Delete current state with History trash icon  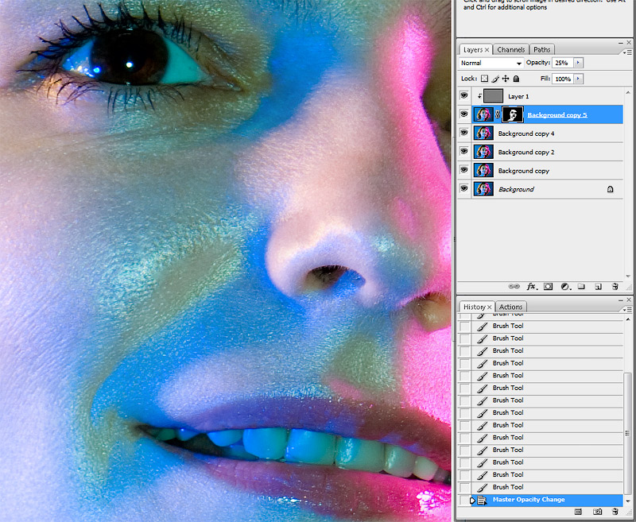pyautogui.click(x=615, y=512)
